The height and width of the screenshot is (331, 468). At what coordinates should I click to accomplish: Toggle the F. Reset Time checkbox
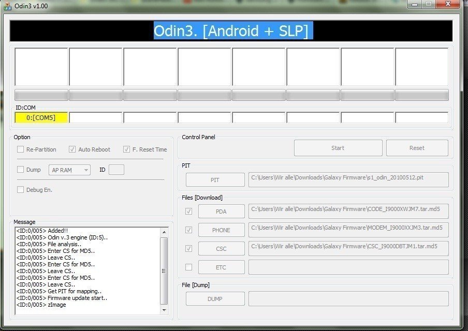[126, 149]
